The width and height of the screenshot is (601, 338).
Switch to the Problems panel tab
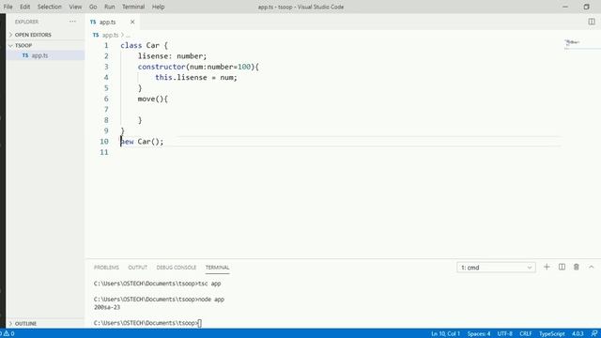tap(106, 268)
